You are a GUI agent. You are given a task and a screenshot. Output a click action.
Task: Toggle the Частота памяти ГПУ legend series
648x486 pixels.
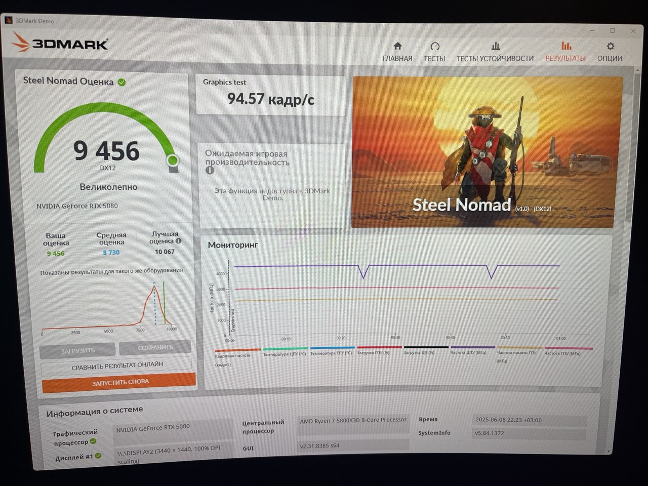[x=519, y=354]
